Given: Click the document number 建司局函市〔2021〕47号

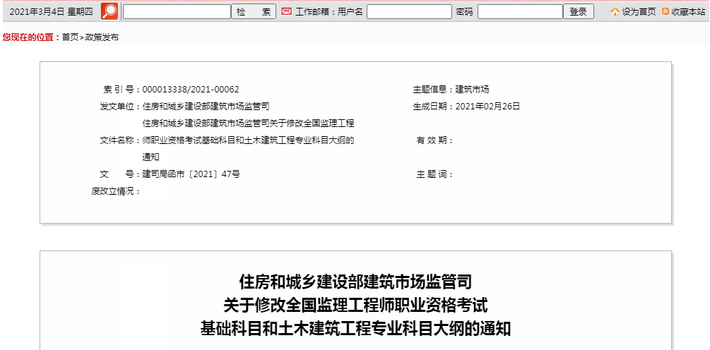Looking at the screenshot, I should coord(191,174).
